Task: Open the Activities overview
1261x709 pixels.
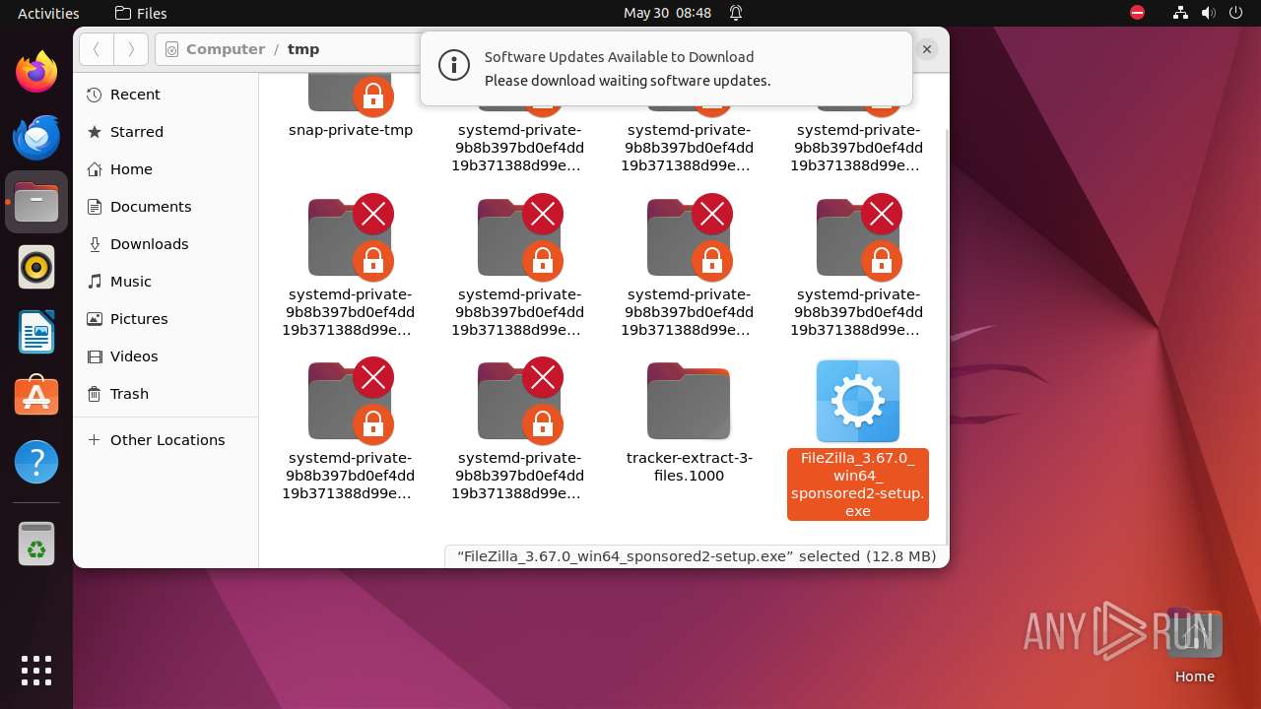Action: point(48,13)
